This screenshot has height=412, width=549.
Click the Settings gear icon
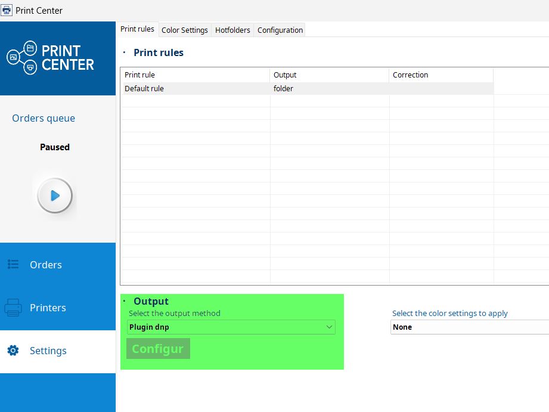13,351
